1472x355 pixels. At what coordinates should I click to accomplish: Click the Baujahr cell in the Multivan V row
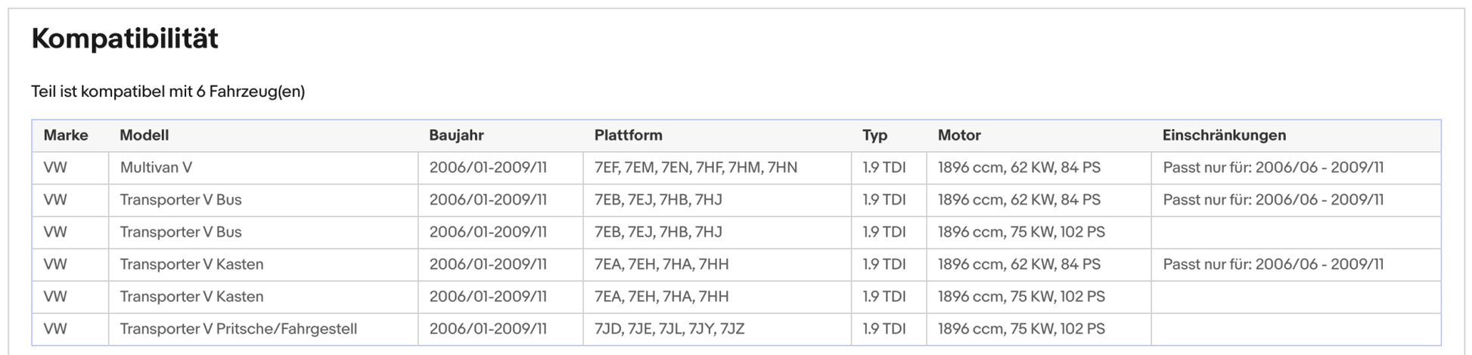point(488,168)
